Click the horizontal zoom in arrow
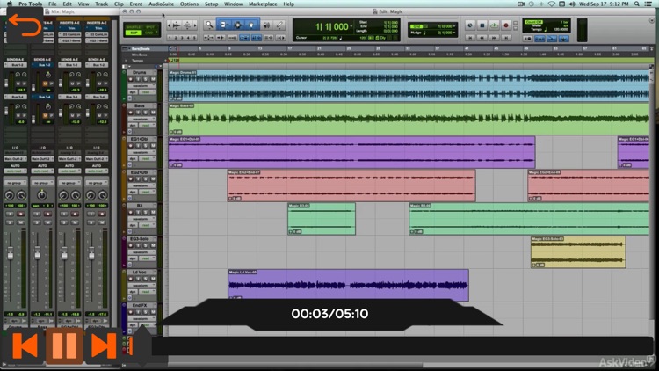Screen dimensions: 659x371 pyautogui.click(x=195, y=25)
